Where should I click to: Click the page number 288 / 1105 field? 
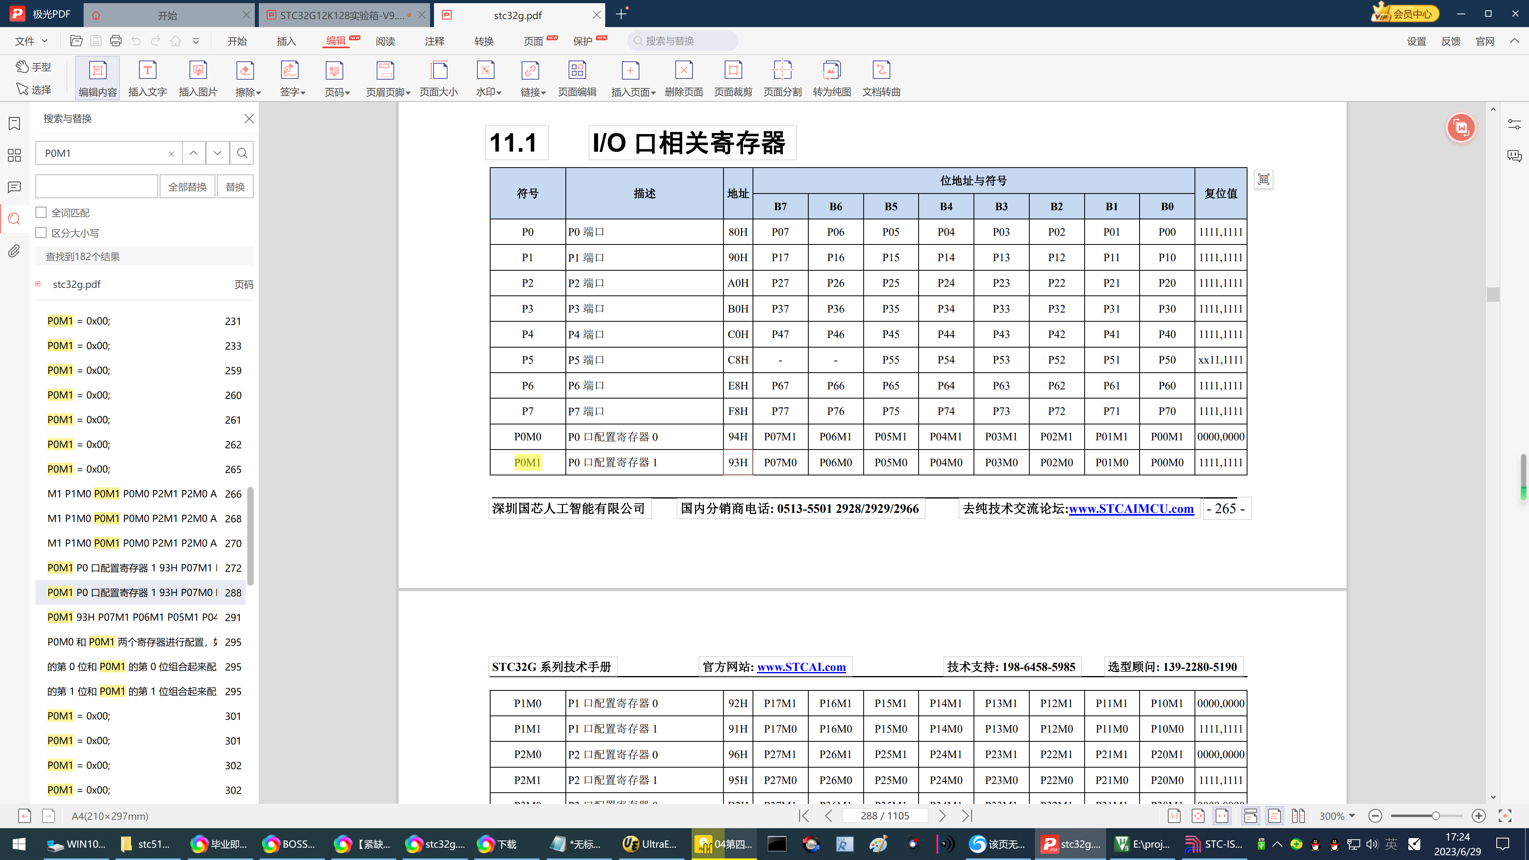tap(884, 816)
